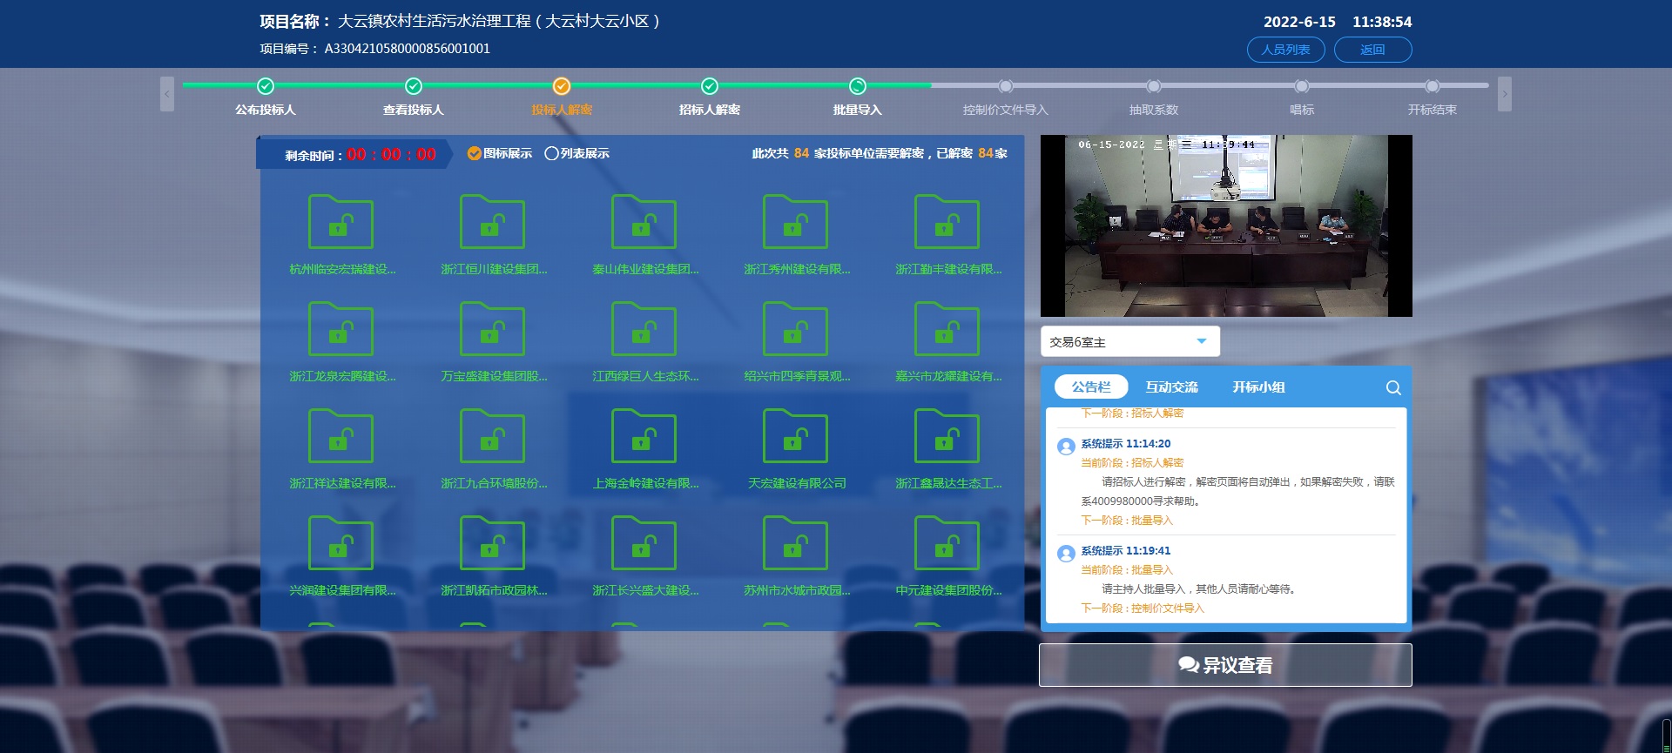Open the 开标小组 tab
The image size is (1672, 753).
coord(1258,387)
